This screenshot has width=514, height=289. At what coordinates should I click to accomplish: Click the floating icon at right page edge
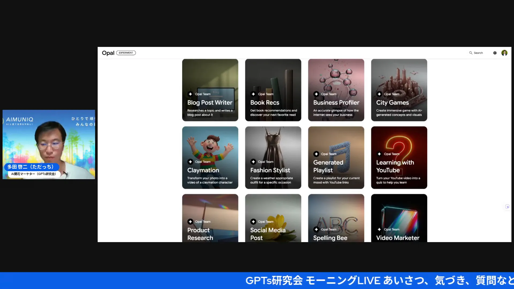507,207
